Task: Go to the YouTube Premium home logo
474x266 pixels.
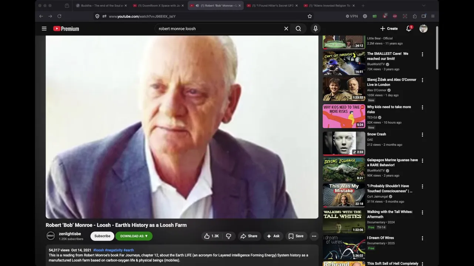Action: 66,28
